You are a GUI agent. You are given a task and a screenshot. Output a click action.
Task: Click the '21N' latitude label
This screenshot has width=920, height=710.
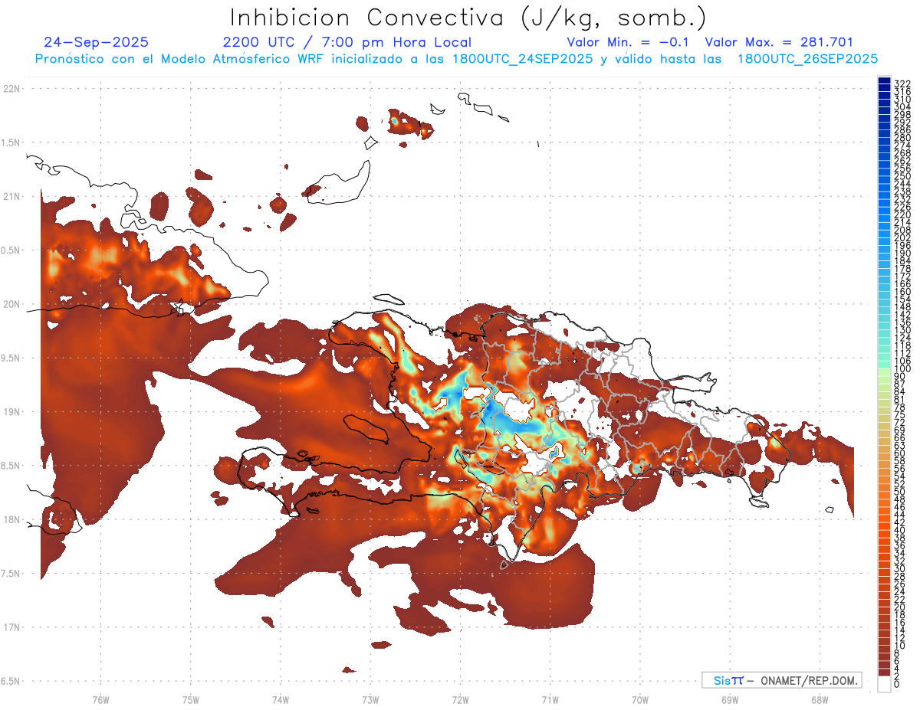(11, 197)
